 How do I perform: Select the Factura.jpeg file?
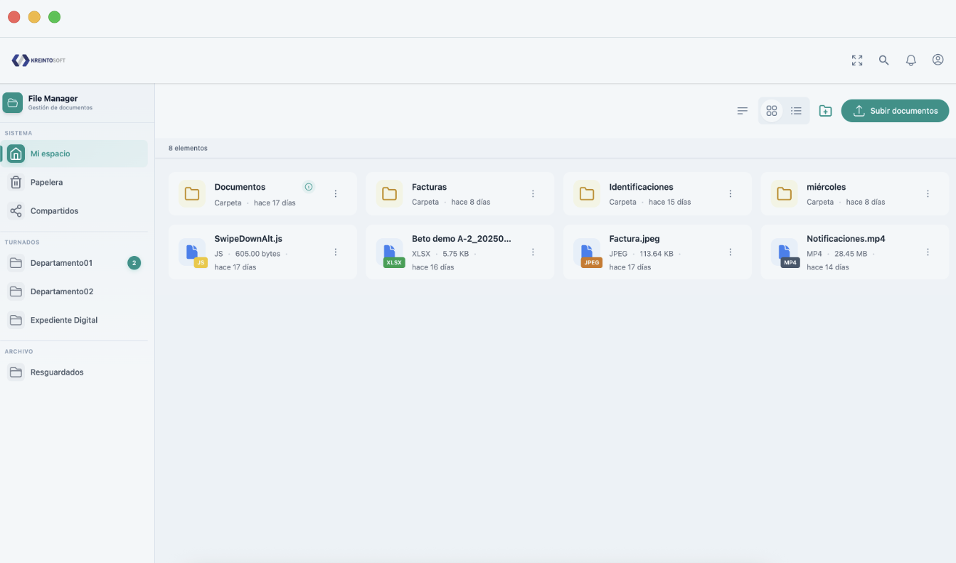tap(634, 240)
